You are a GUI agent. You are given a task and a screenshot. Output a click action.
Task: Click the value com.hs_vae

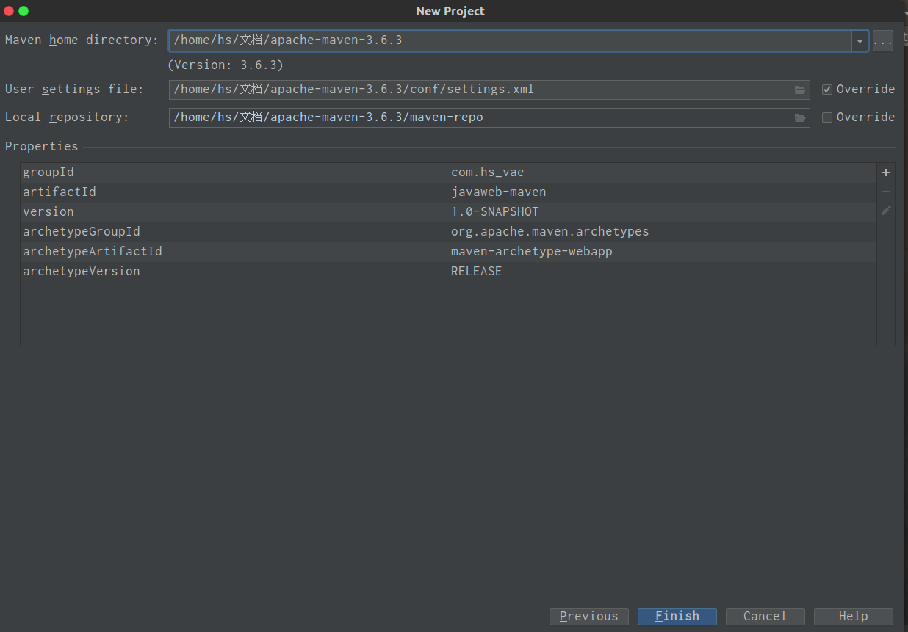[488, 172]
